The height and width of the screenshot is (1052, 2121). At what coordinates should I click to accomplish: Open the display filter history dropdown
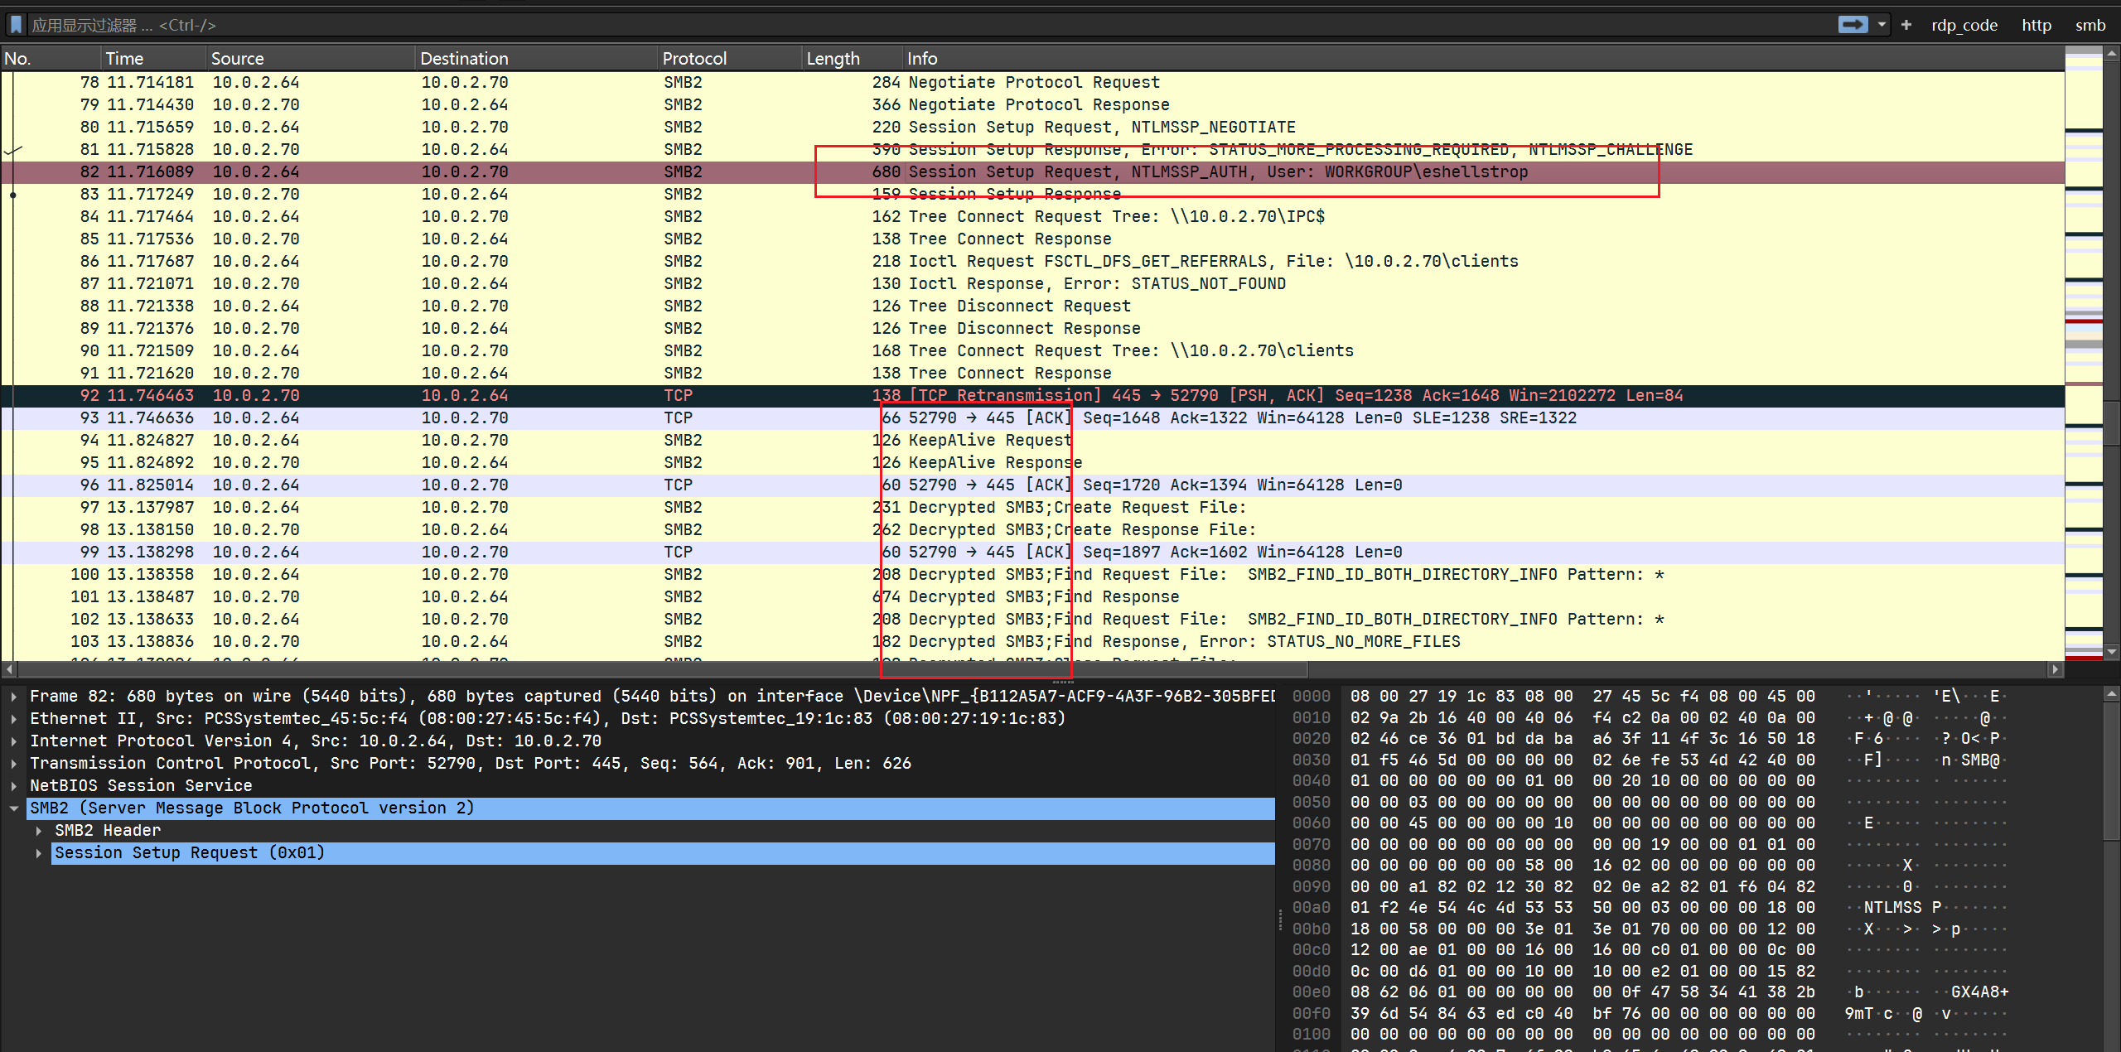(1882, 25)
